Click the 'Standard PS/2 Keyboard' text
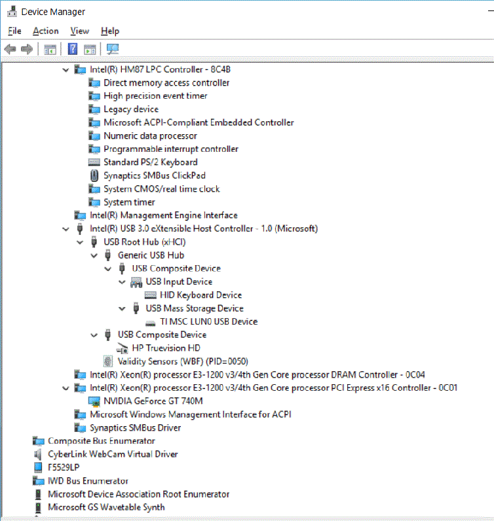Viewport: 494px width, 521px height. 151,162
